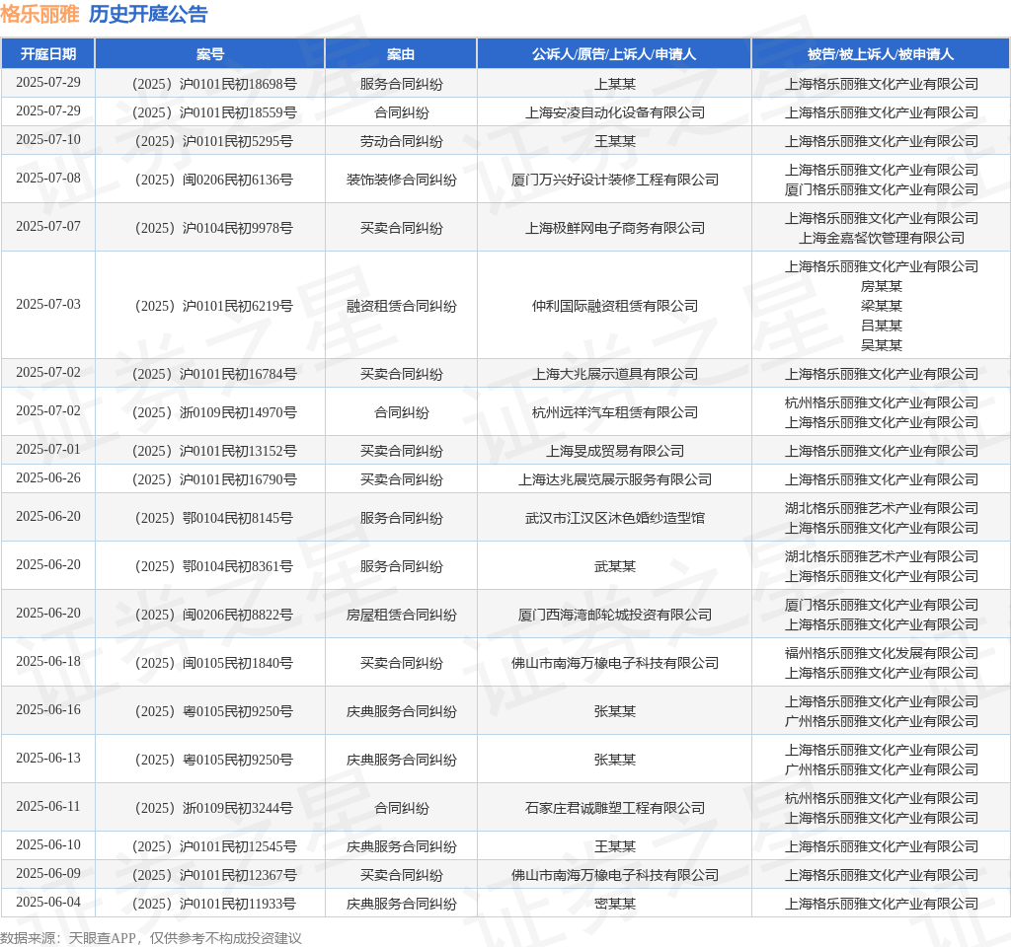The width and height of the screenshot is (1011, 947).
Task: Click plaintiff 上海安凌自动化设备有限公司
Action: pos(614,112)
